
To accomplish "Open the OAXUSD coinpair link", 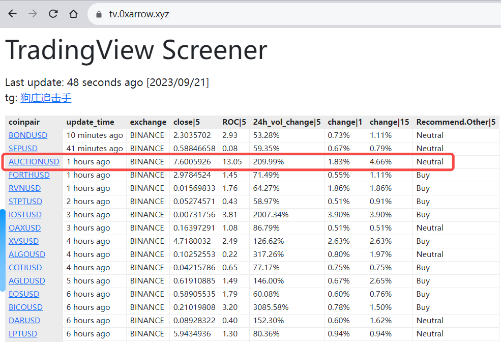I will click(24, 228).
